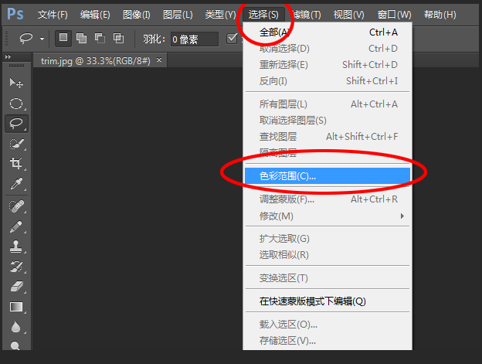Click the 选择(S) menu
Screen dimensions: 482x364
(x=263, y=15)
